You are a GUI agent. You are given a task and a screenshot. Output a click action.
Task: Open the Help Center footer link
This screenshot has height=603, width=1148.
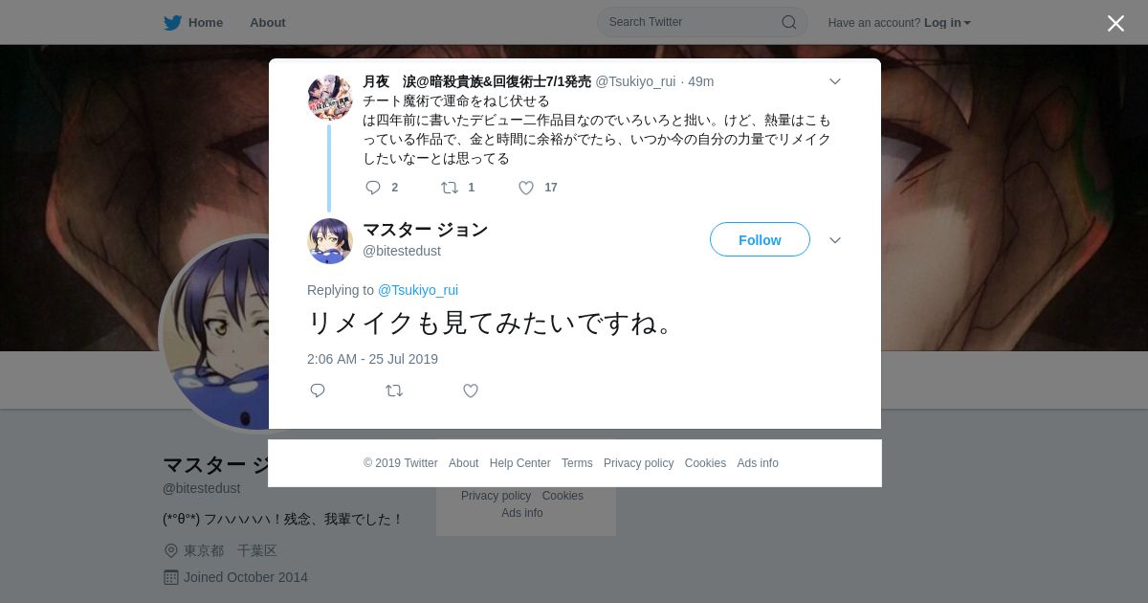pyautogui.click(x=519, y=463)
